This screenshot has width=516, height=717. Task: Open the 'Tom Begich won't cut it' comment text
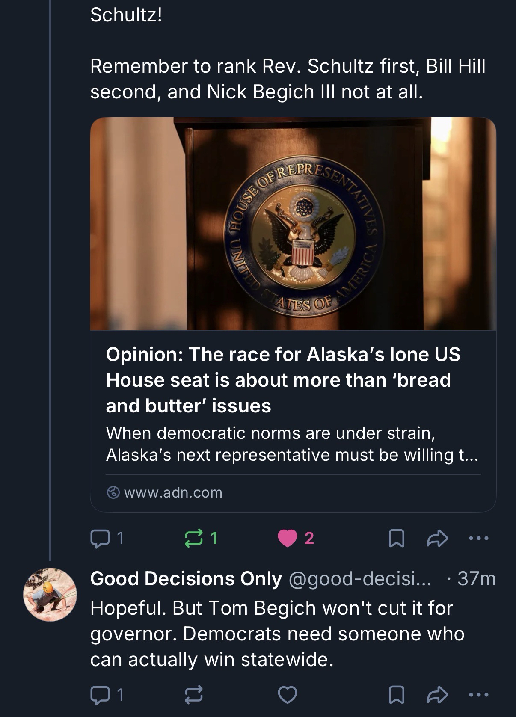pyautogui.click(x=277, y=634)
